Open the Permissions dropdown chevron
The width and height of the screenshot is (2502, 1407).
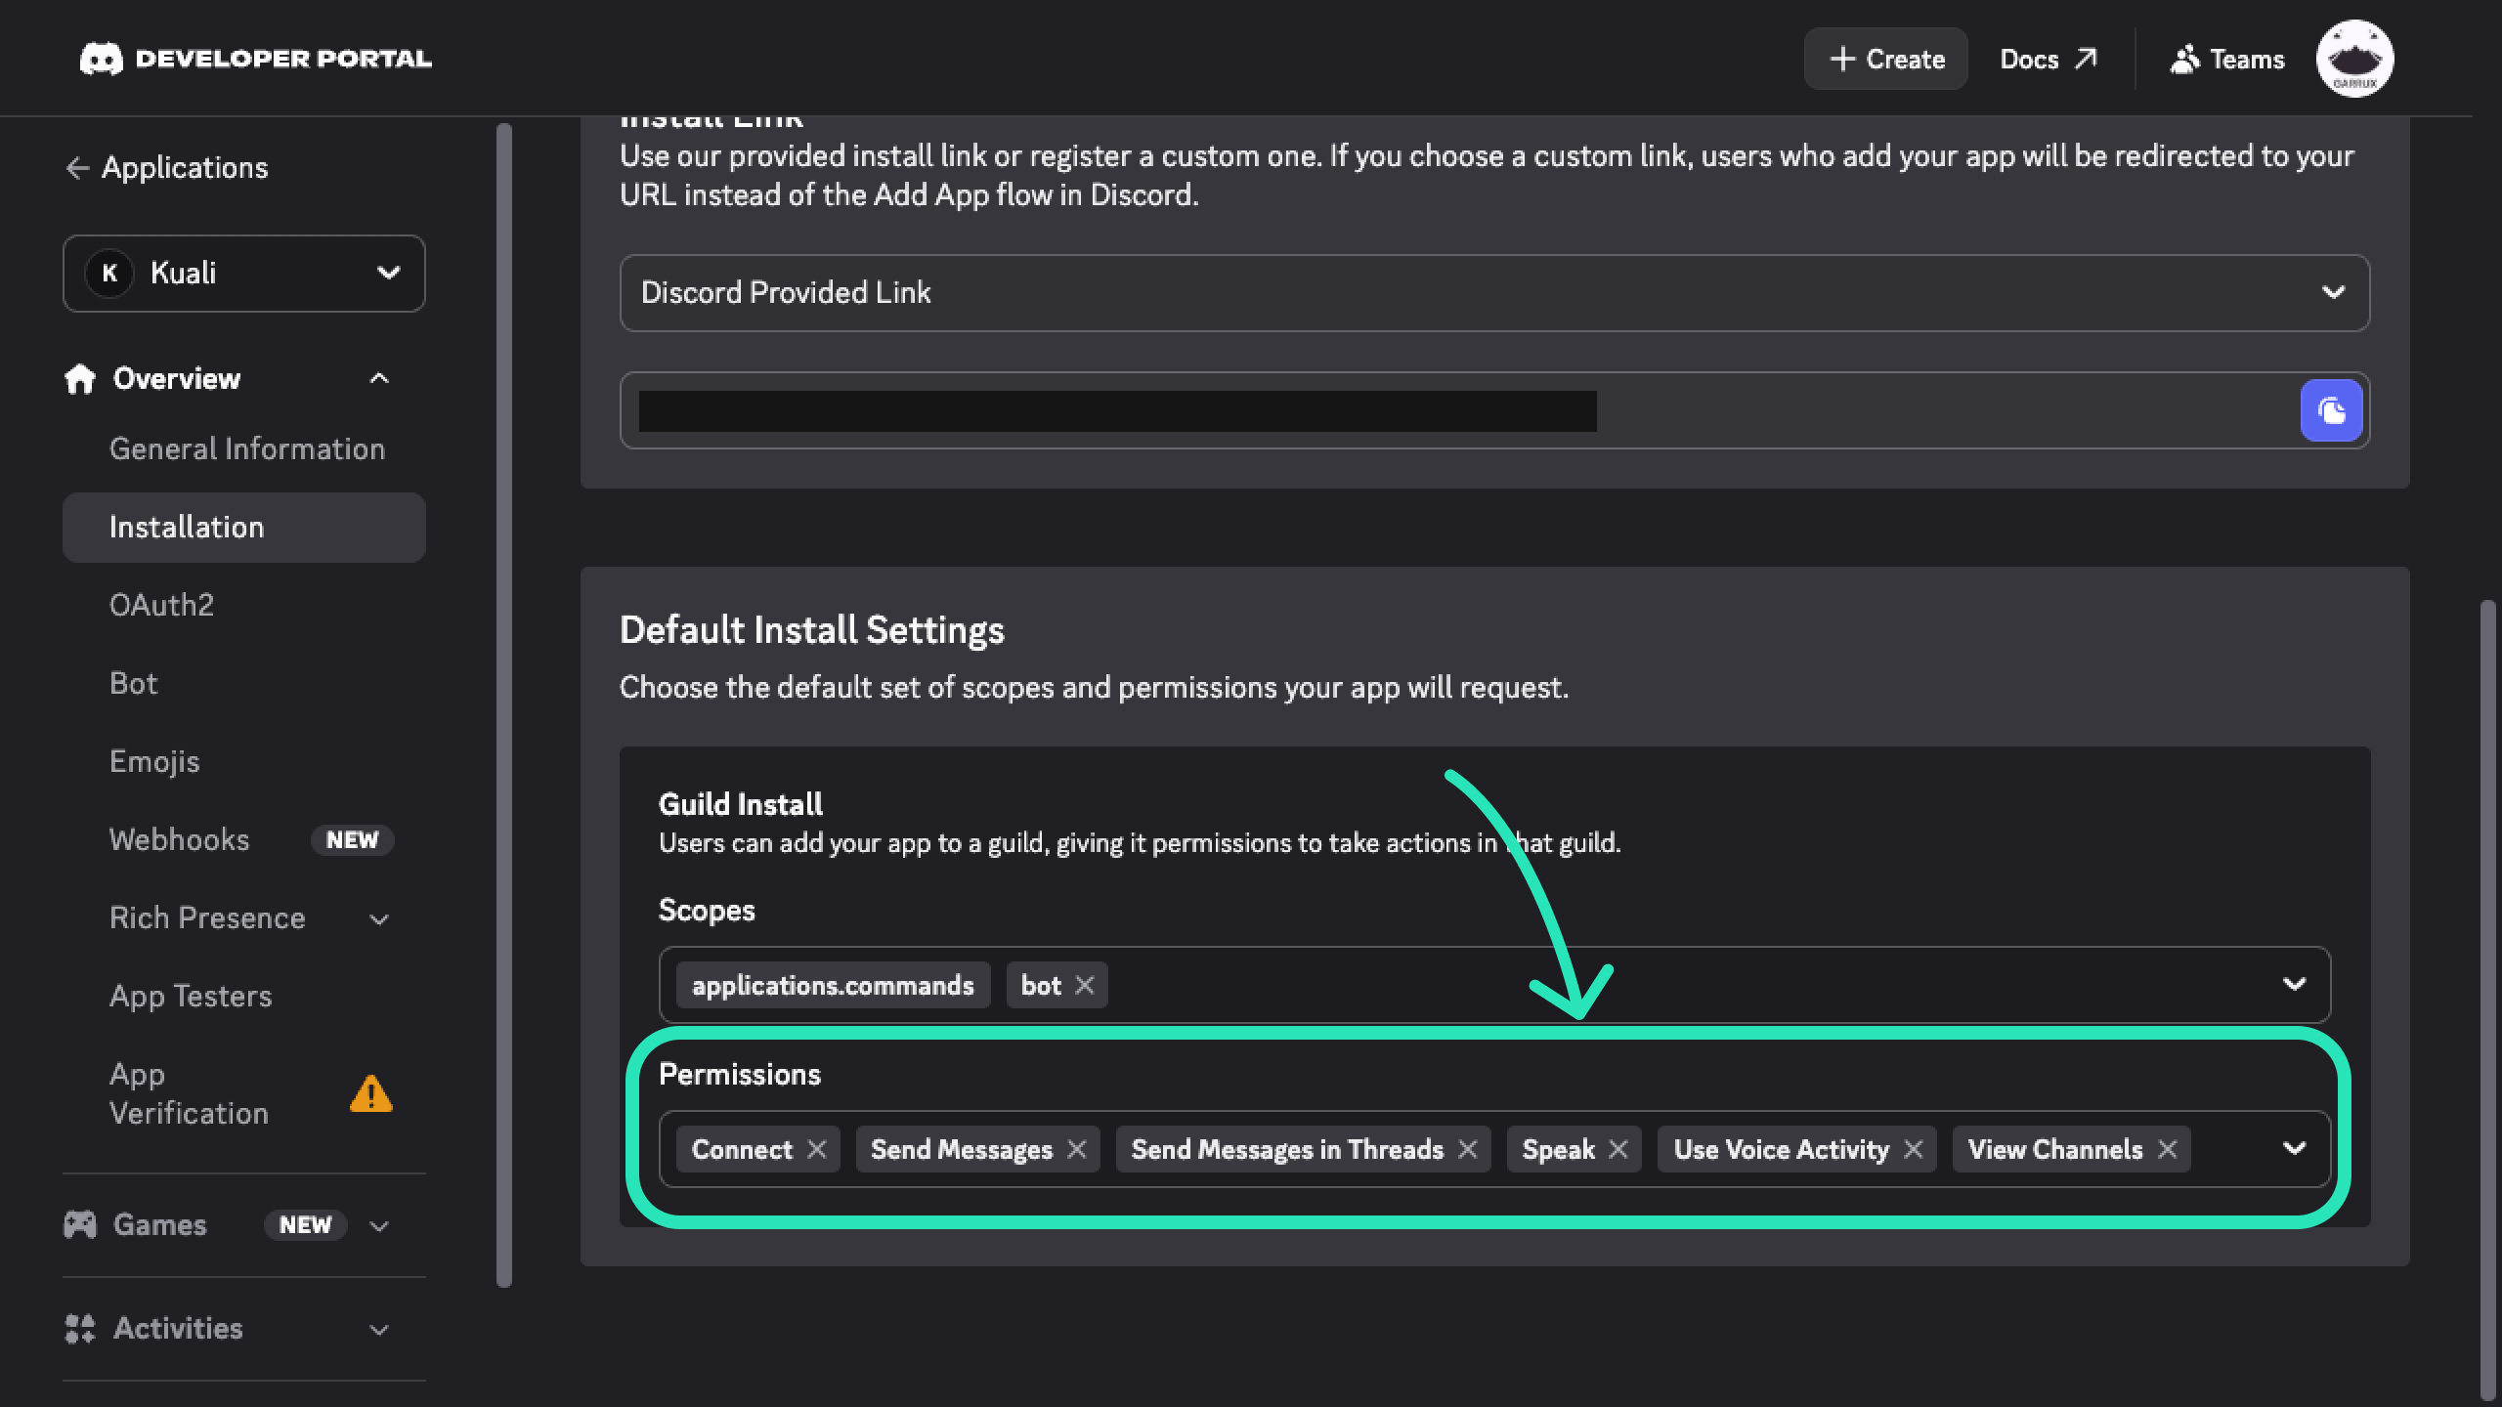click(2294, 1148)
